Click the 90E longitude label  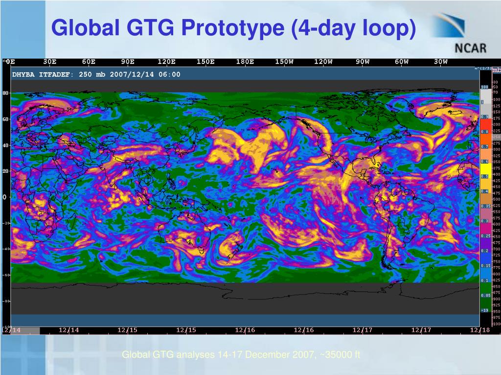[128, 62]
